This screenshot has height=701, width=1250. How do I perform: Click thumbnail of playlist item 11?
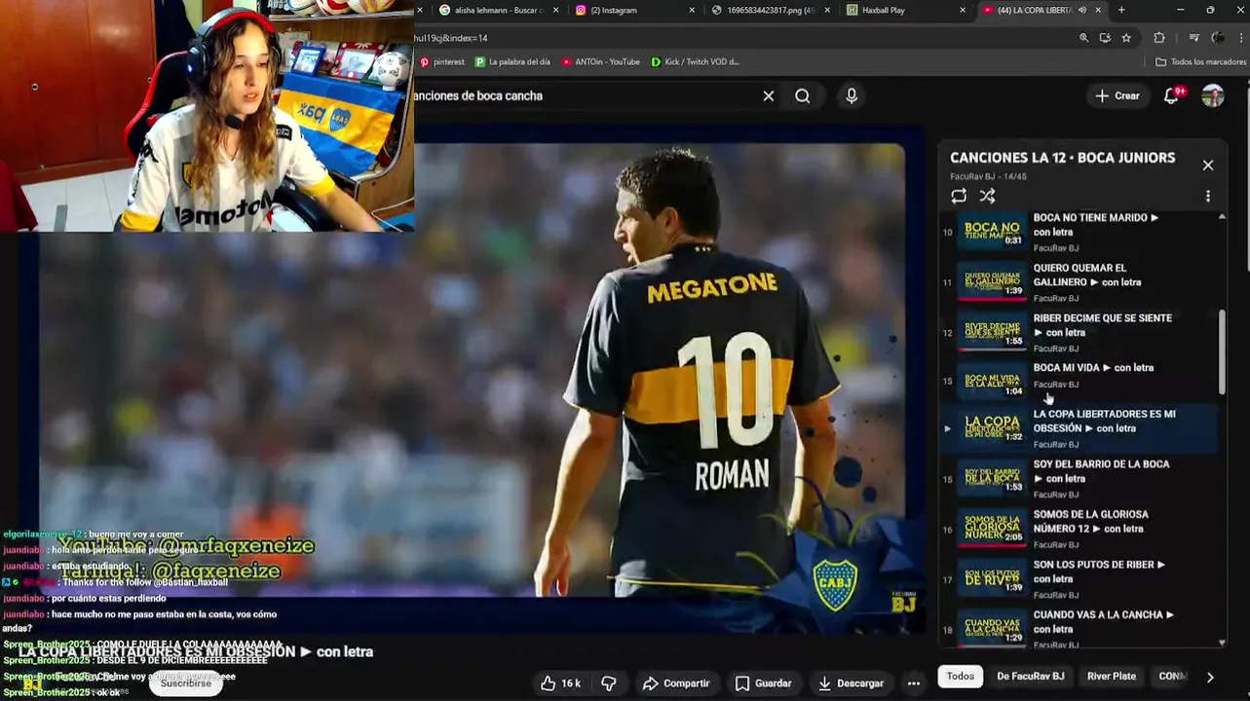point(992,282)
